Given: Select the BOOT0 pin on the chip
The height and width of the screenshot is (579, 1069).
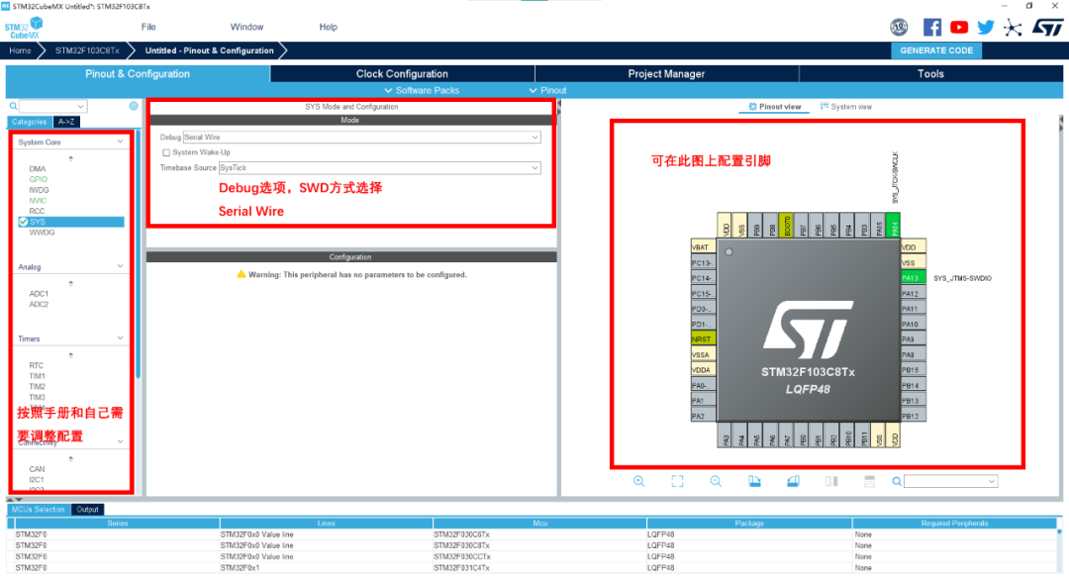Looking at the screenshot, I should tap(787, 225).
